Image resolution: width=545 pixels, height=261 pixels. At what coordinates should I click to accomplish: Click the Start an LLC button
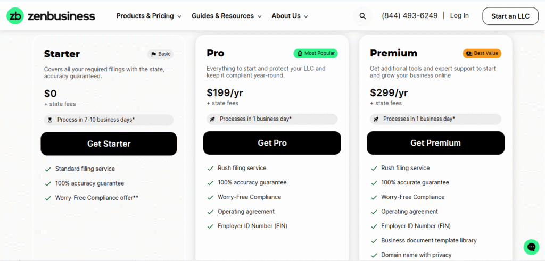click(x=510, y=16)
